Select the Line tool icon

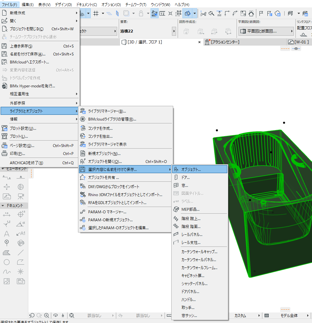[21, 253]
